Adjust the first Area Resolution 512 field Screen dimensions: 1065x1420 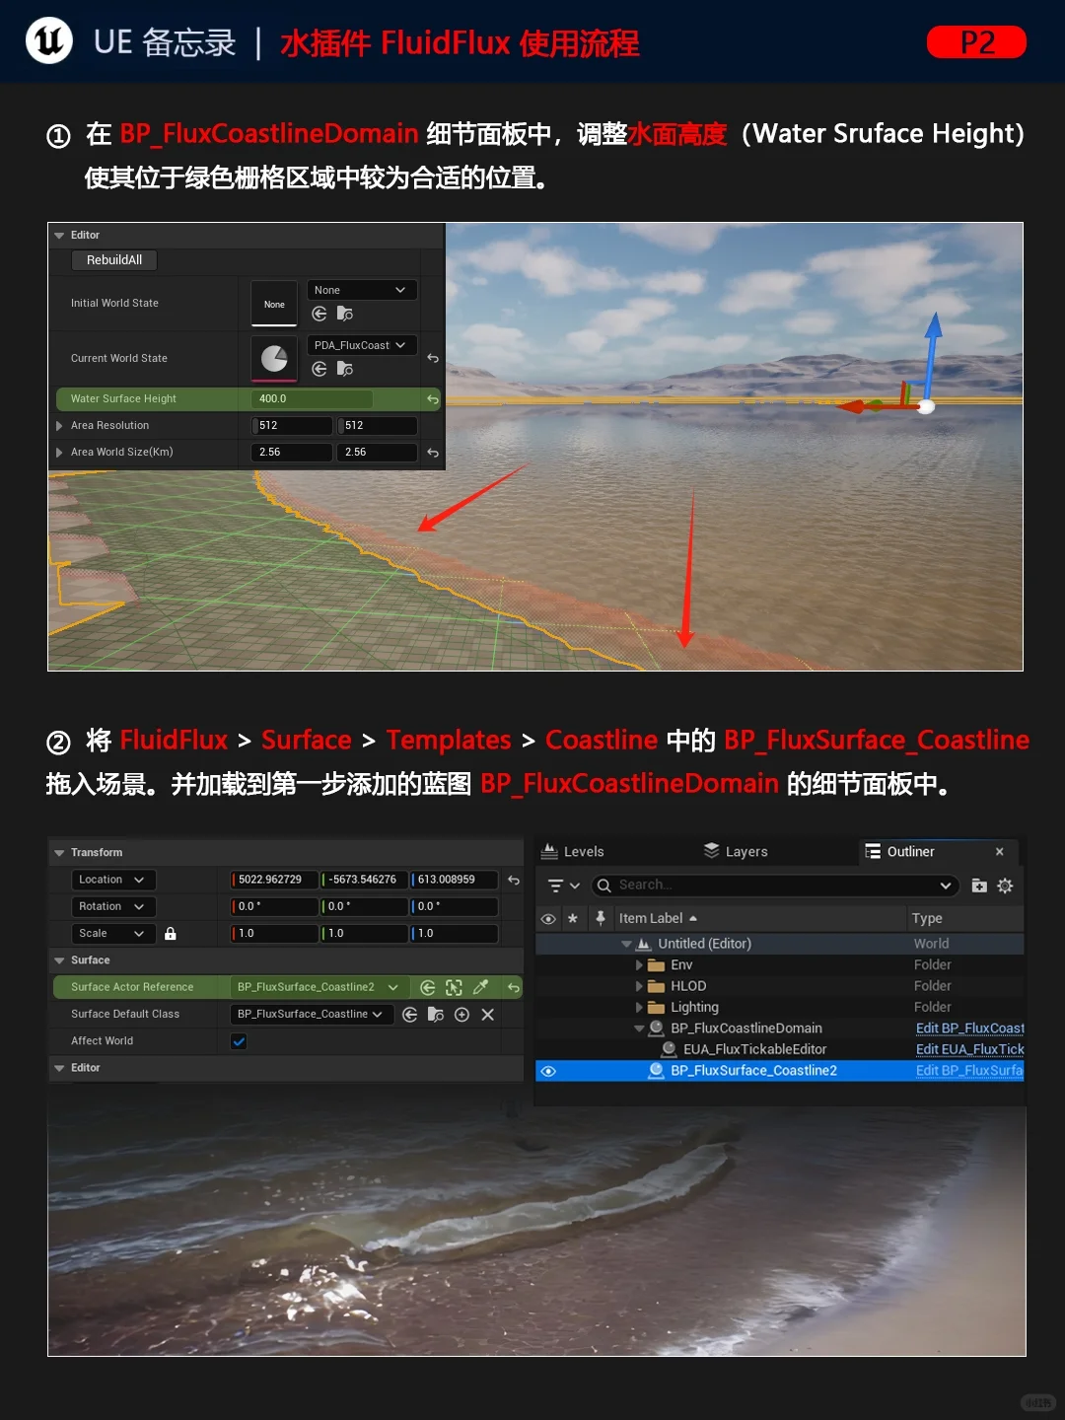coord(292,426)
